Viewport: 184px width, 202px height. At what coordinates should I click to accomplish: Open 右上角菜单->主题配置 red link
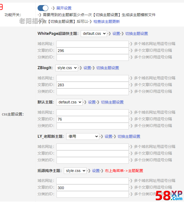tap(124, 171)
